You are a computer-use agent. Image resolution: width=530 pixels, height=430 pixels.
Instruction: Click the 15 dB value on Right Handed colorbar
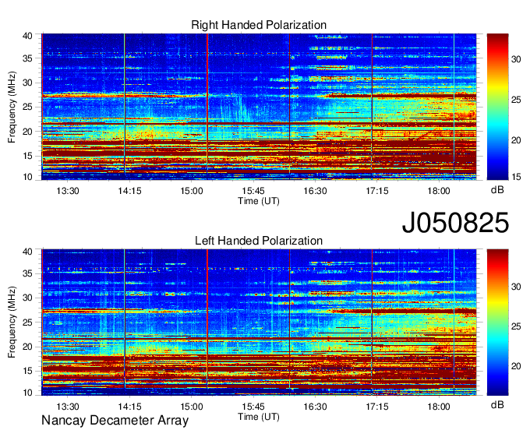(516, 177)
